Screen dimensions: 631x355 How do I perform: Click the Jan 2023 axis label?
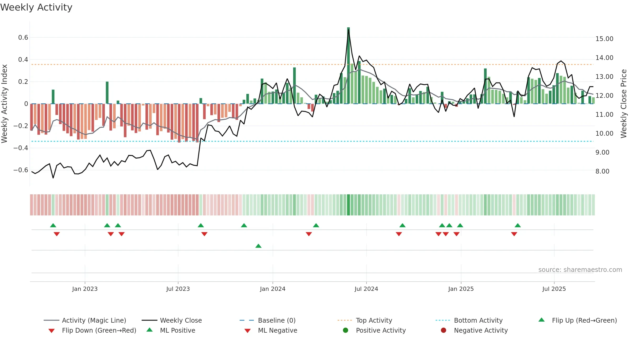[x=85, y=289]
